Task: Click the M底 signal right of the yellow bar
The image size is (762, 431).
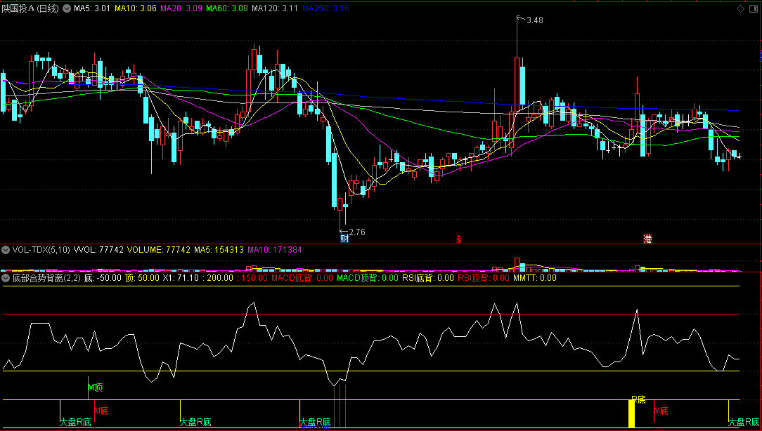Action: pos(661,411)
